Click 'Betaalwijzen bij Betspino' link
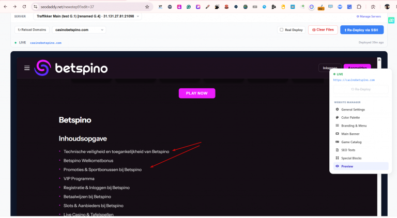This screenshot has width=397, height=218. tap(87, 196)
